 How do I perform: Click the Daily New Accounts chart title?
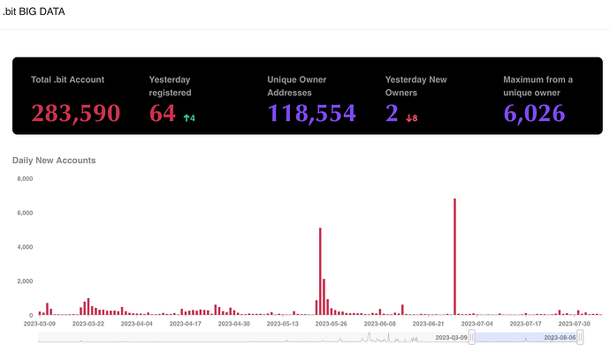click(x=54, y=161)
